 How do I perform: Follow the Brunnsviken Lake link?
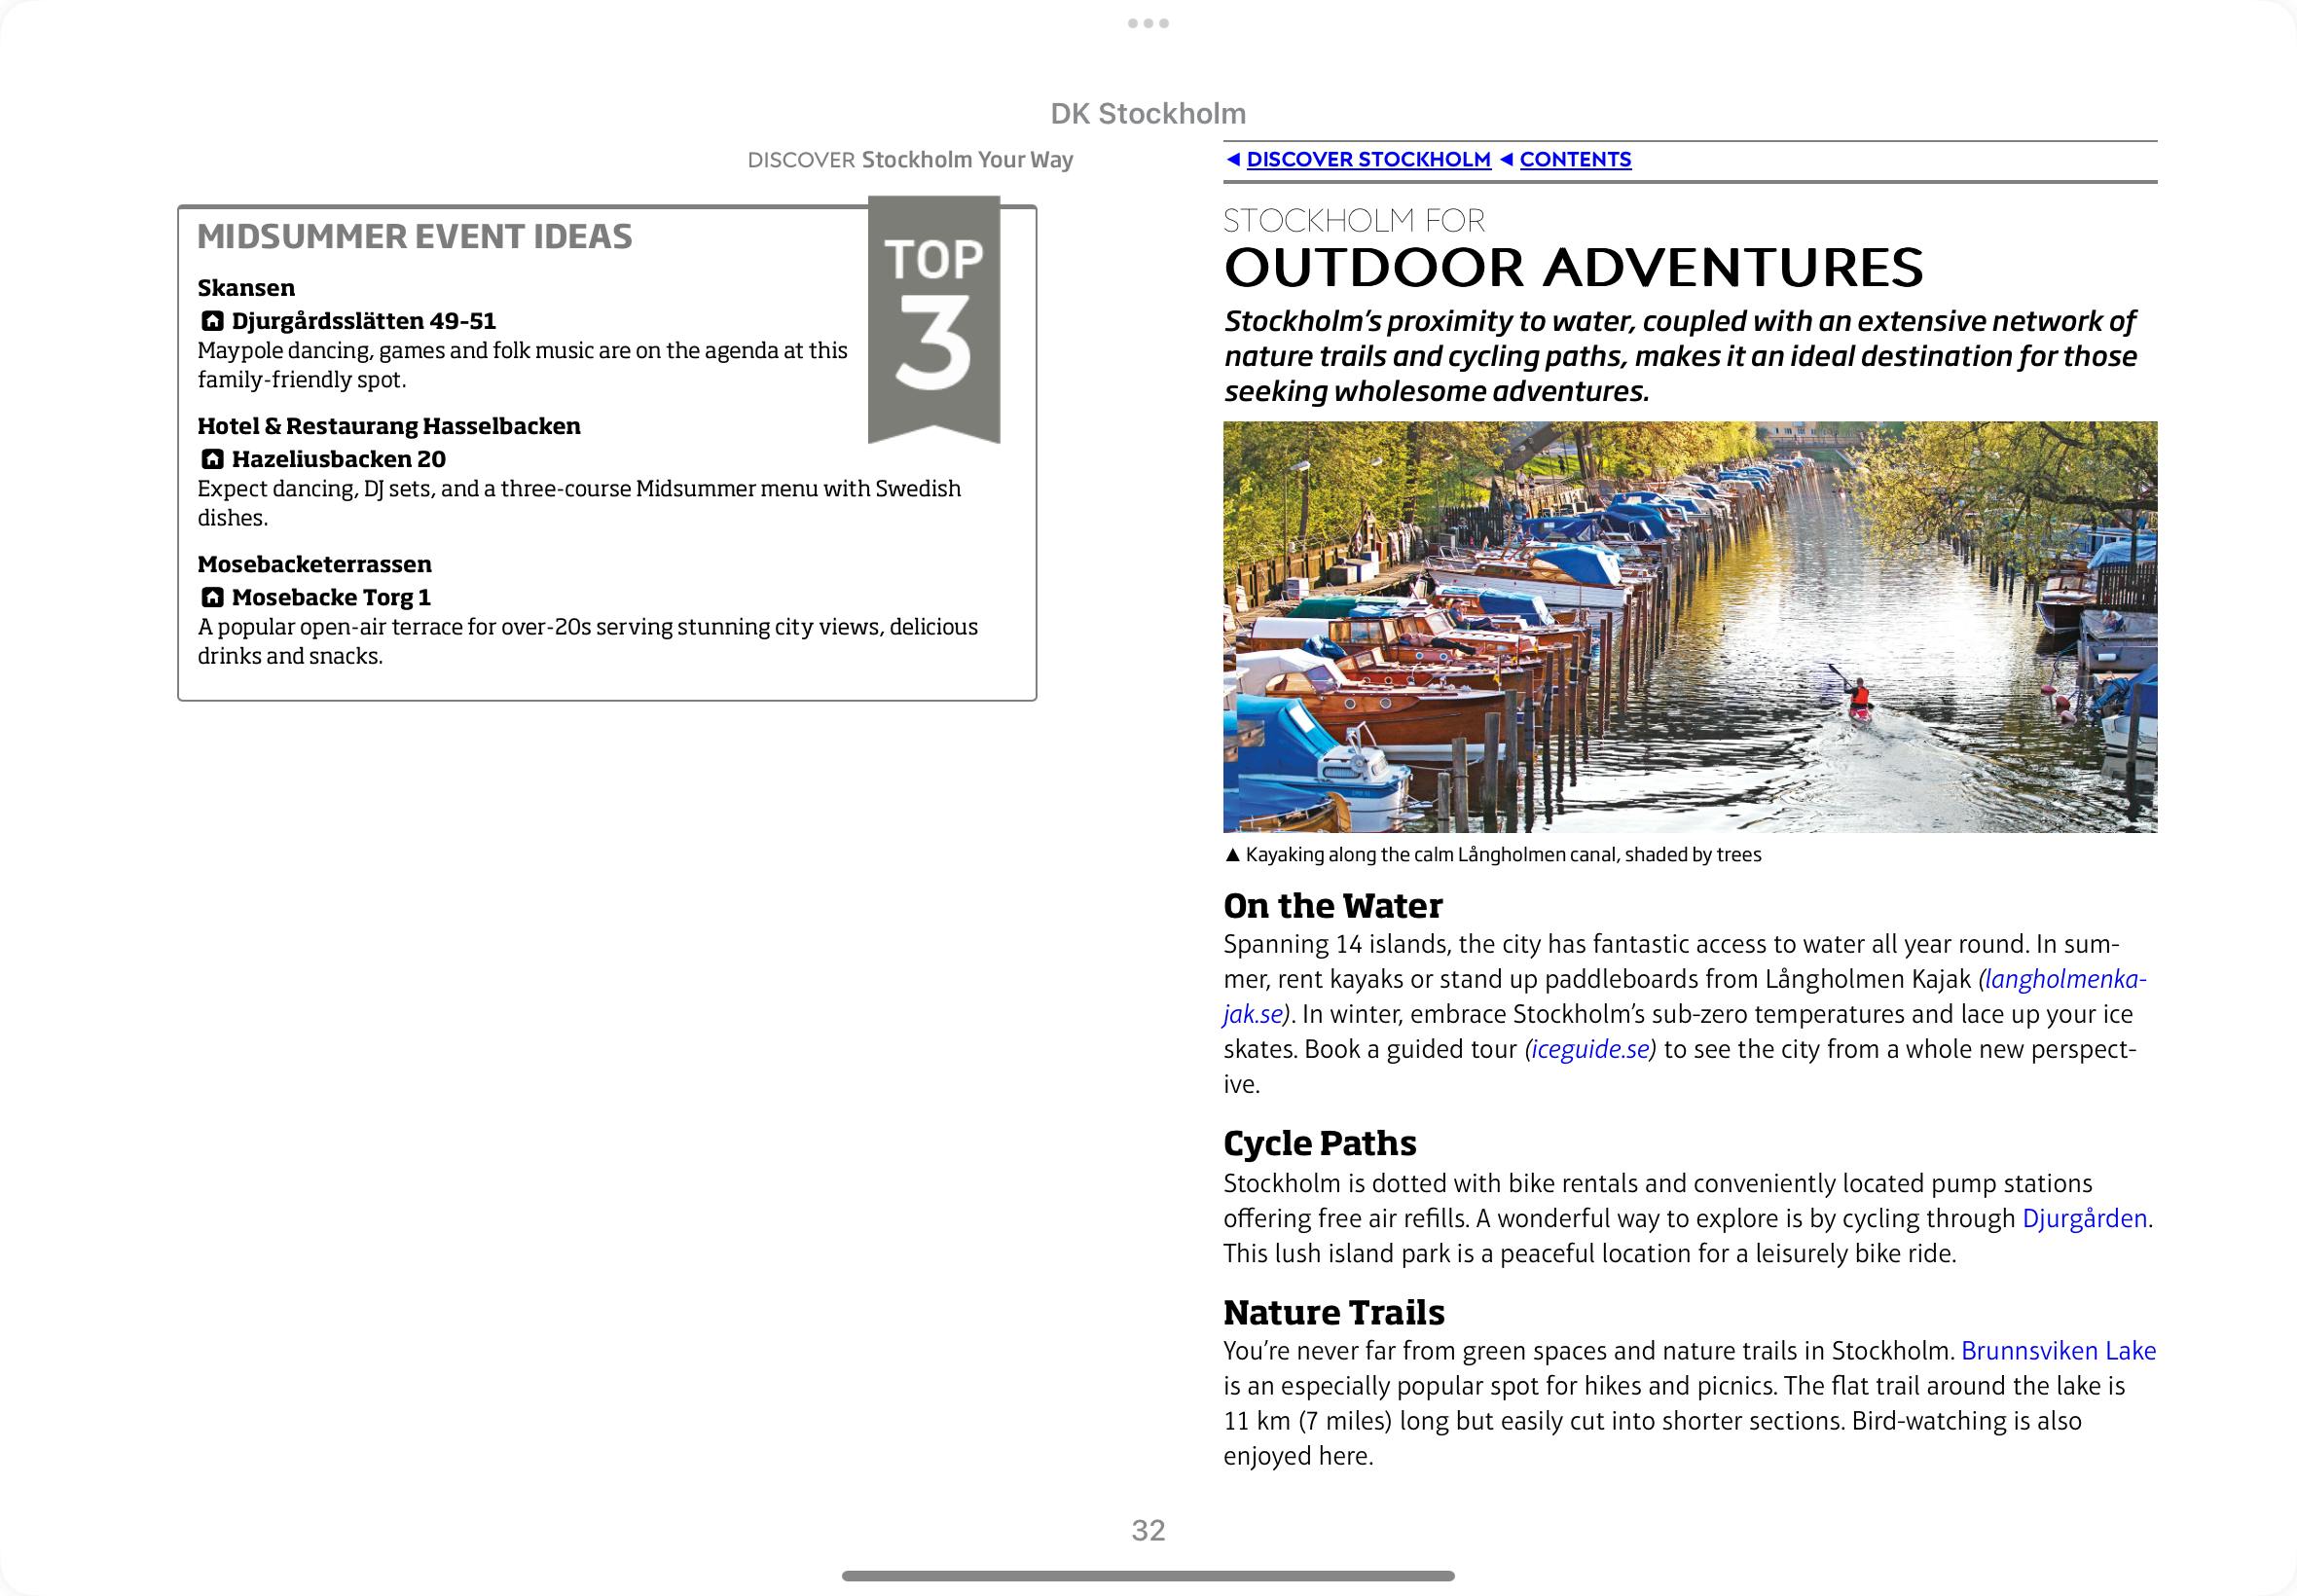pos(2058,1351)
